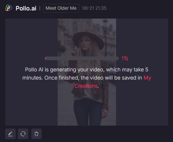Click the woman's brown hat in preview
The width and height of the screenshot is (173, 142).
tap(88, 39)
